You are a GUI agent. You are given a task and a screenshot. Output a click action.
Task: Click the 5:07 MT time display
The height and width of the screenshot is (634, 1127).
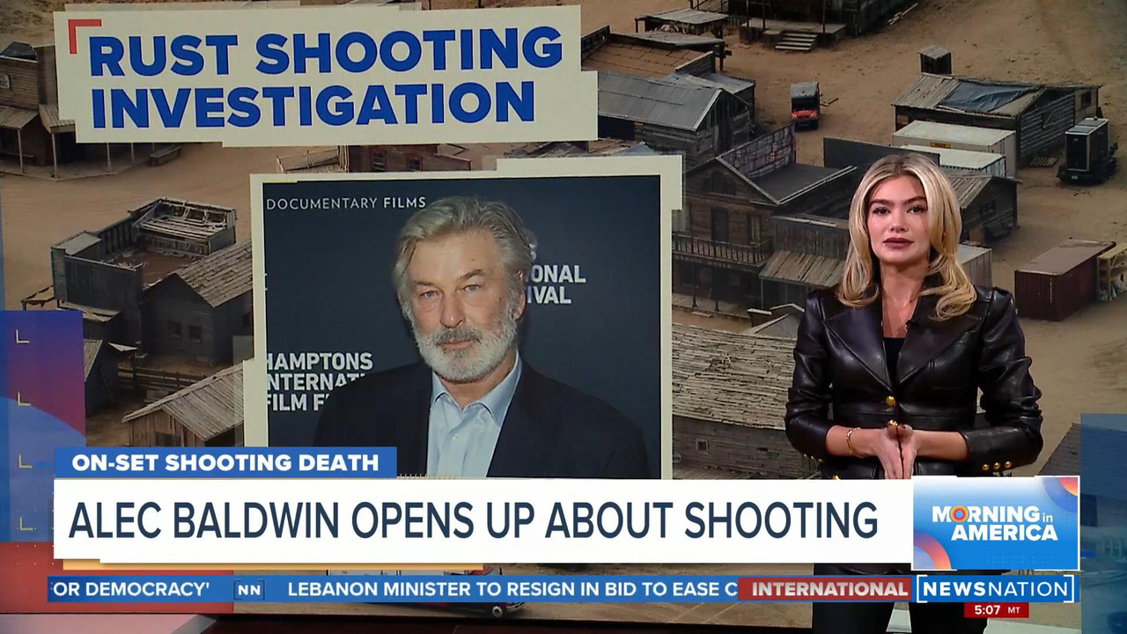point(996,610)
